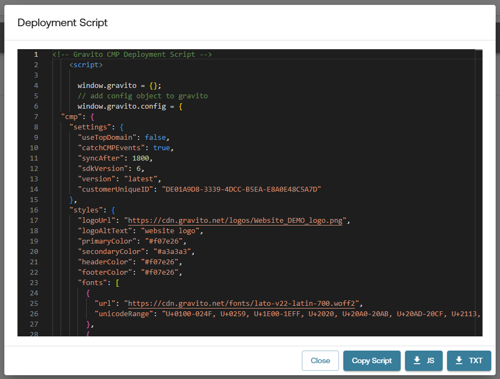Open the Website_DEMO_logo.png URL link
500x379 pixels.
click(x=235, y=221)
